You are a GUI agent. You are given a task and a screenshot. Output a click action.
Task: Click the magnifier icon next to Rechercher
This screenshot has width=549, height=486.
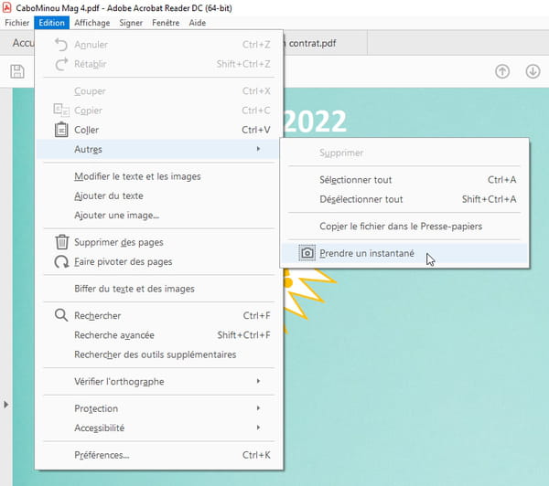click(x=61, y=315)
